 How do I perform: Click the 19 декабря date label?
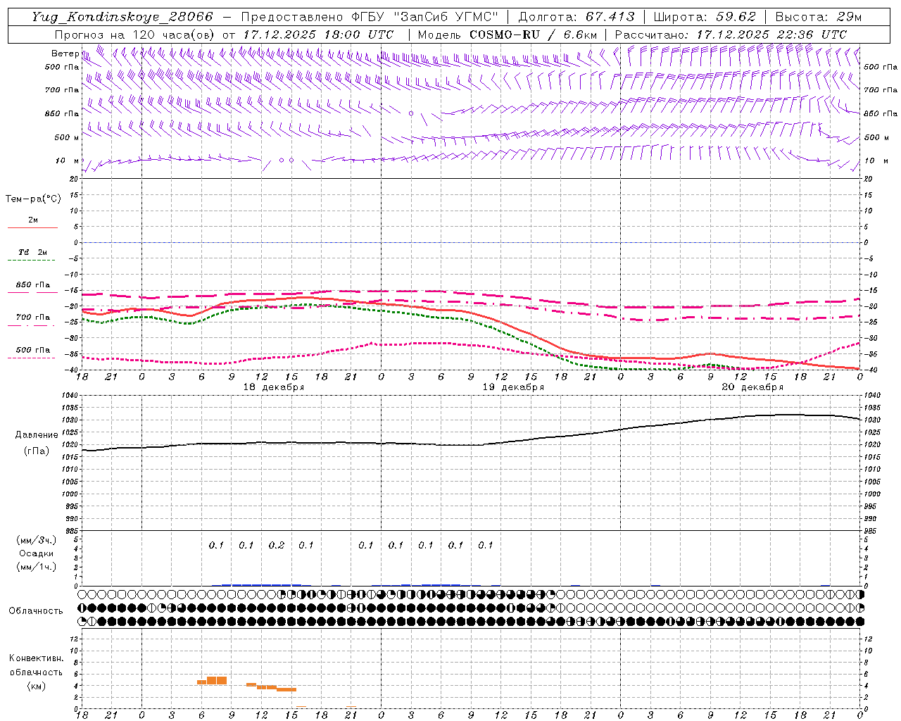[x=513, y=387]
